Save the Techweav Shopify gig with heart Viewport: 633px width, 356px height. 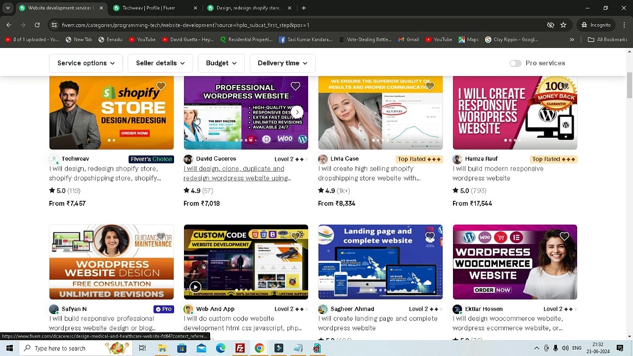pyautogui.click(x=161, y=87)
